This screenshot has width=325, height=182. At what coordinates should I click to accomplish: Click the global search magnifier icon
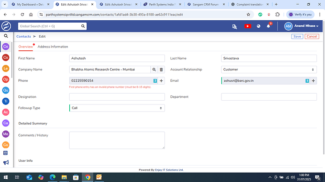83,26
